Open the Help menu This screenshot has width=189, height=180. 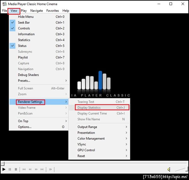click(x=66, y=11)
